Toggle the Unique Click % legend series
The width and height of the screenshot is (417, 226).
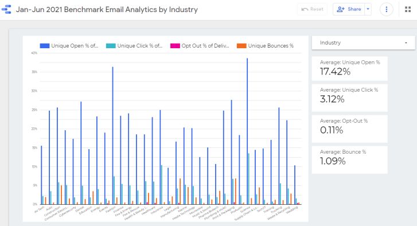[134, 46]
